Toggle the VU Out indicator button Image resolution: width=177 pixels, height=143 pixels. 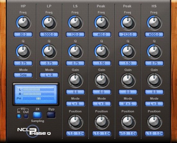26,116
